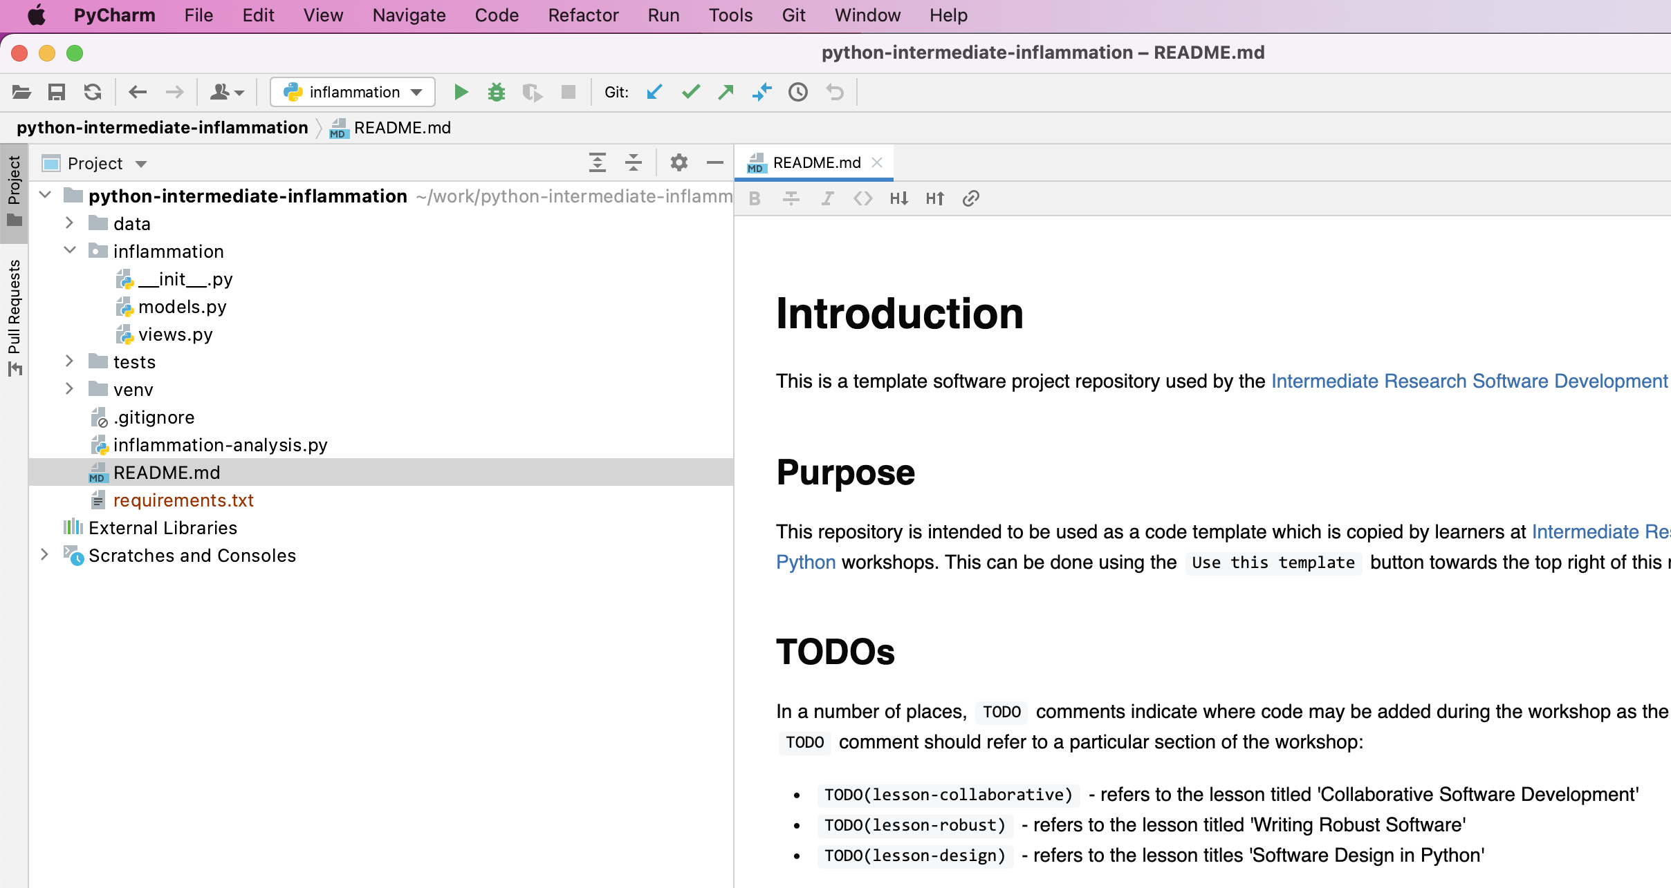Screen dimensions: 1671x888
Task: Open the inflammation run configuration dropdown
Action: [x=415, y=91]
